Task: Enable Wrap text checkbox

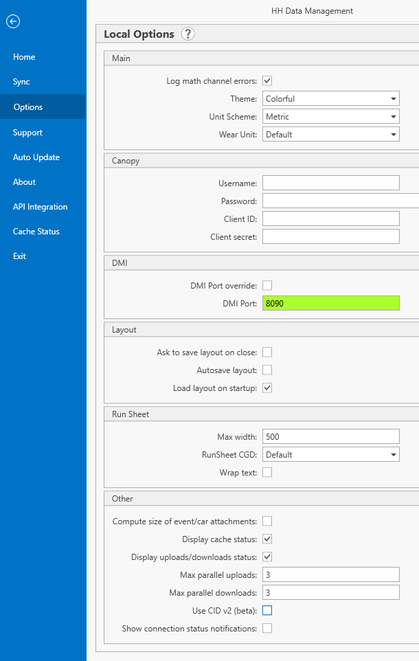Action: point(267,472)
